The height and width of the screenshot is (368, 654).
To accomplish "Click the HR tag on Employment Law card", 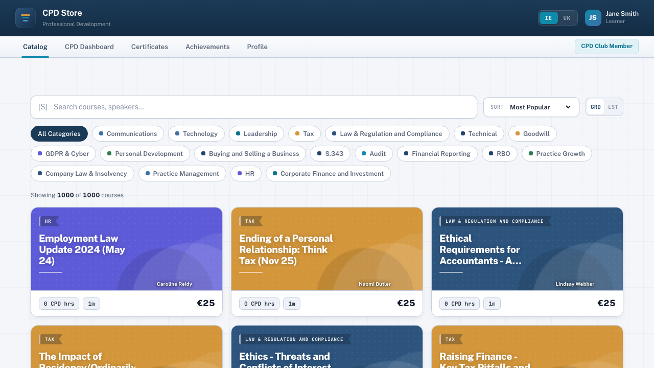I will coord(49,221).
